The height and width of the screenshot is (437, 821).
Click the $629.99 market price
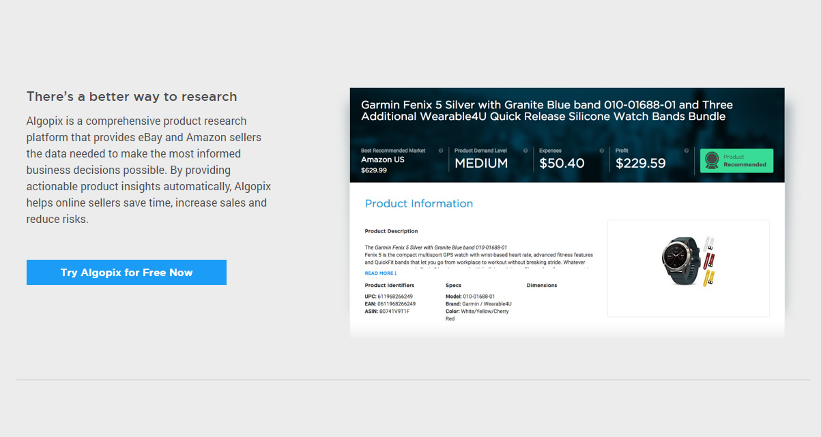tap(374, 170)
